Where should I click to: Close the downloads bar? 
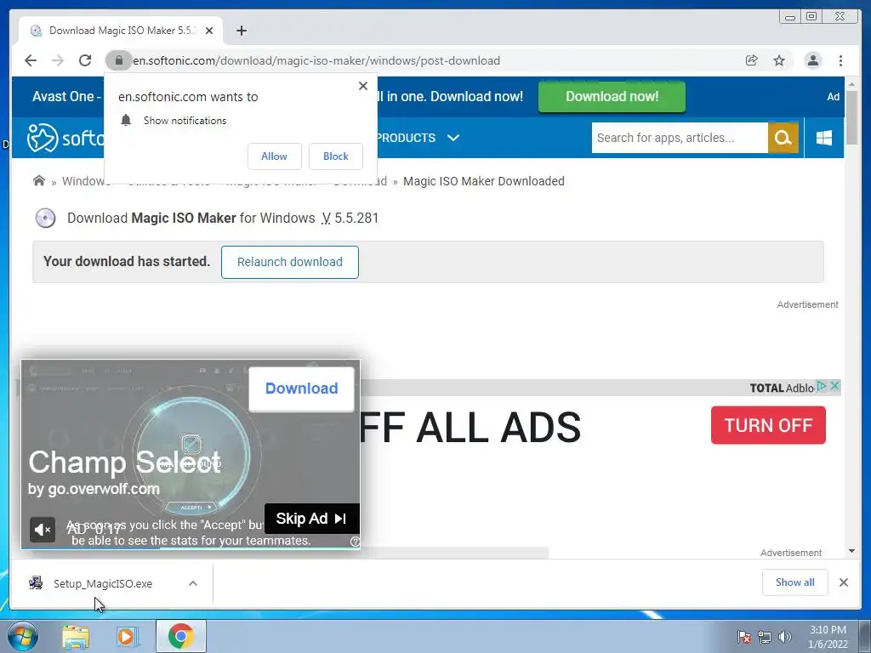point(844,582)
